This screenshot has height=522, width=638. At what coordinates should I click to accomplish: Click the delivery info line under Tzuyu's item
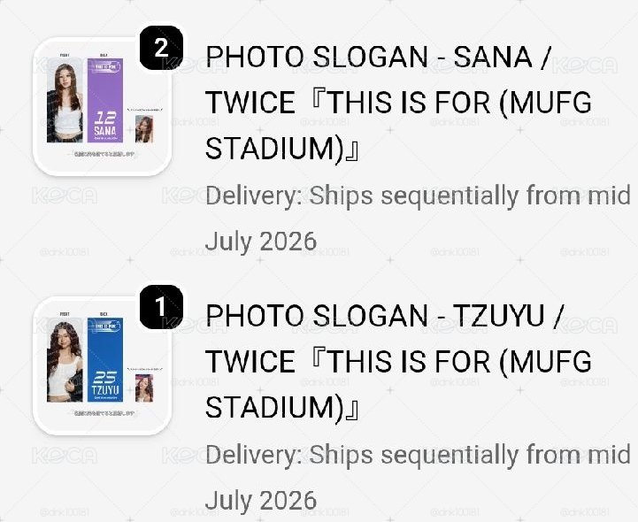(x=418, y=477)
